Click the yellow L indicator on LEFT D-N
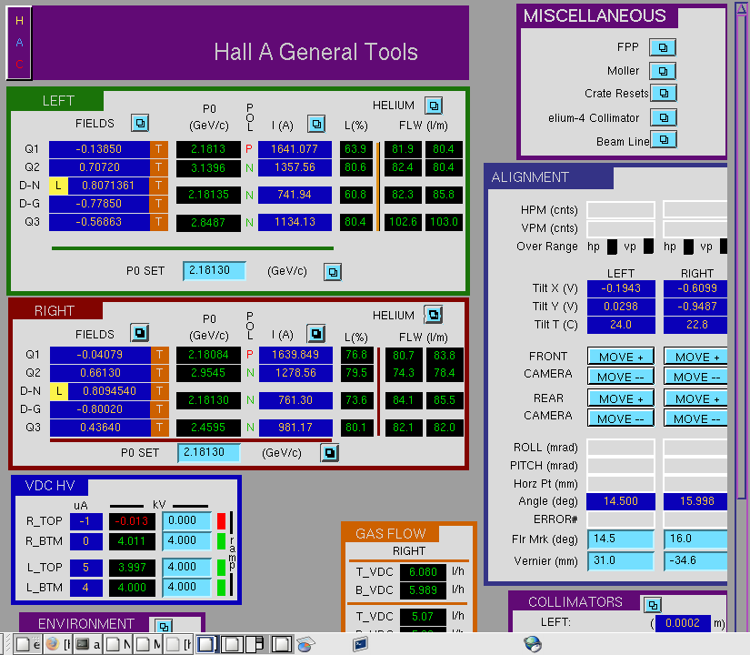 pos(58,186)
